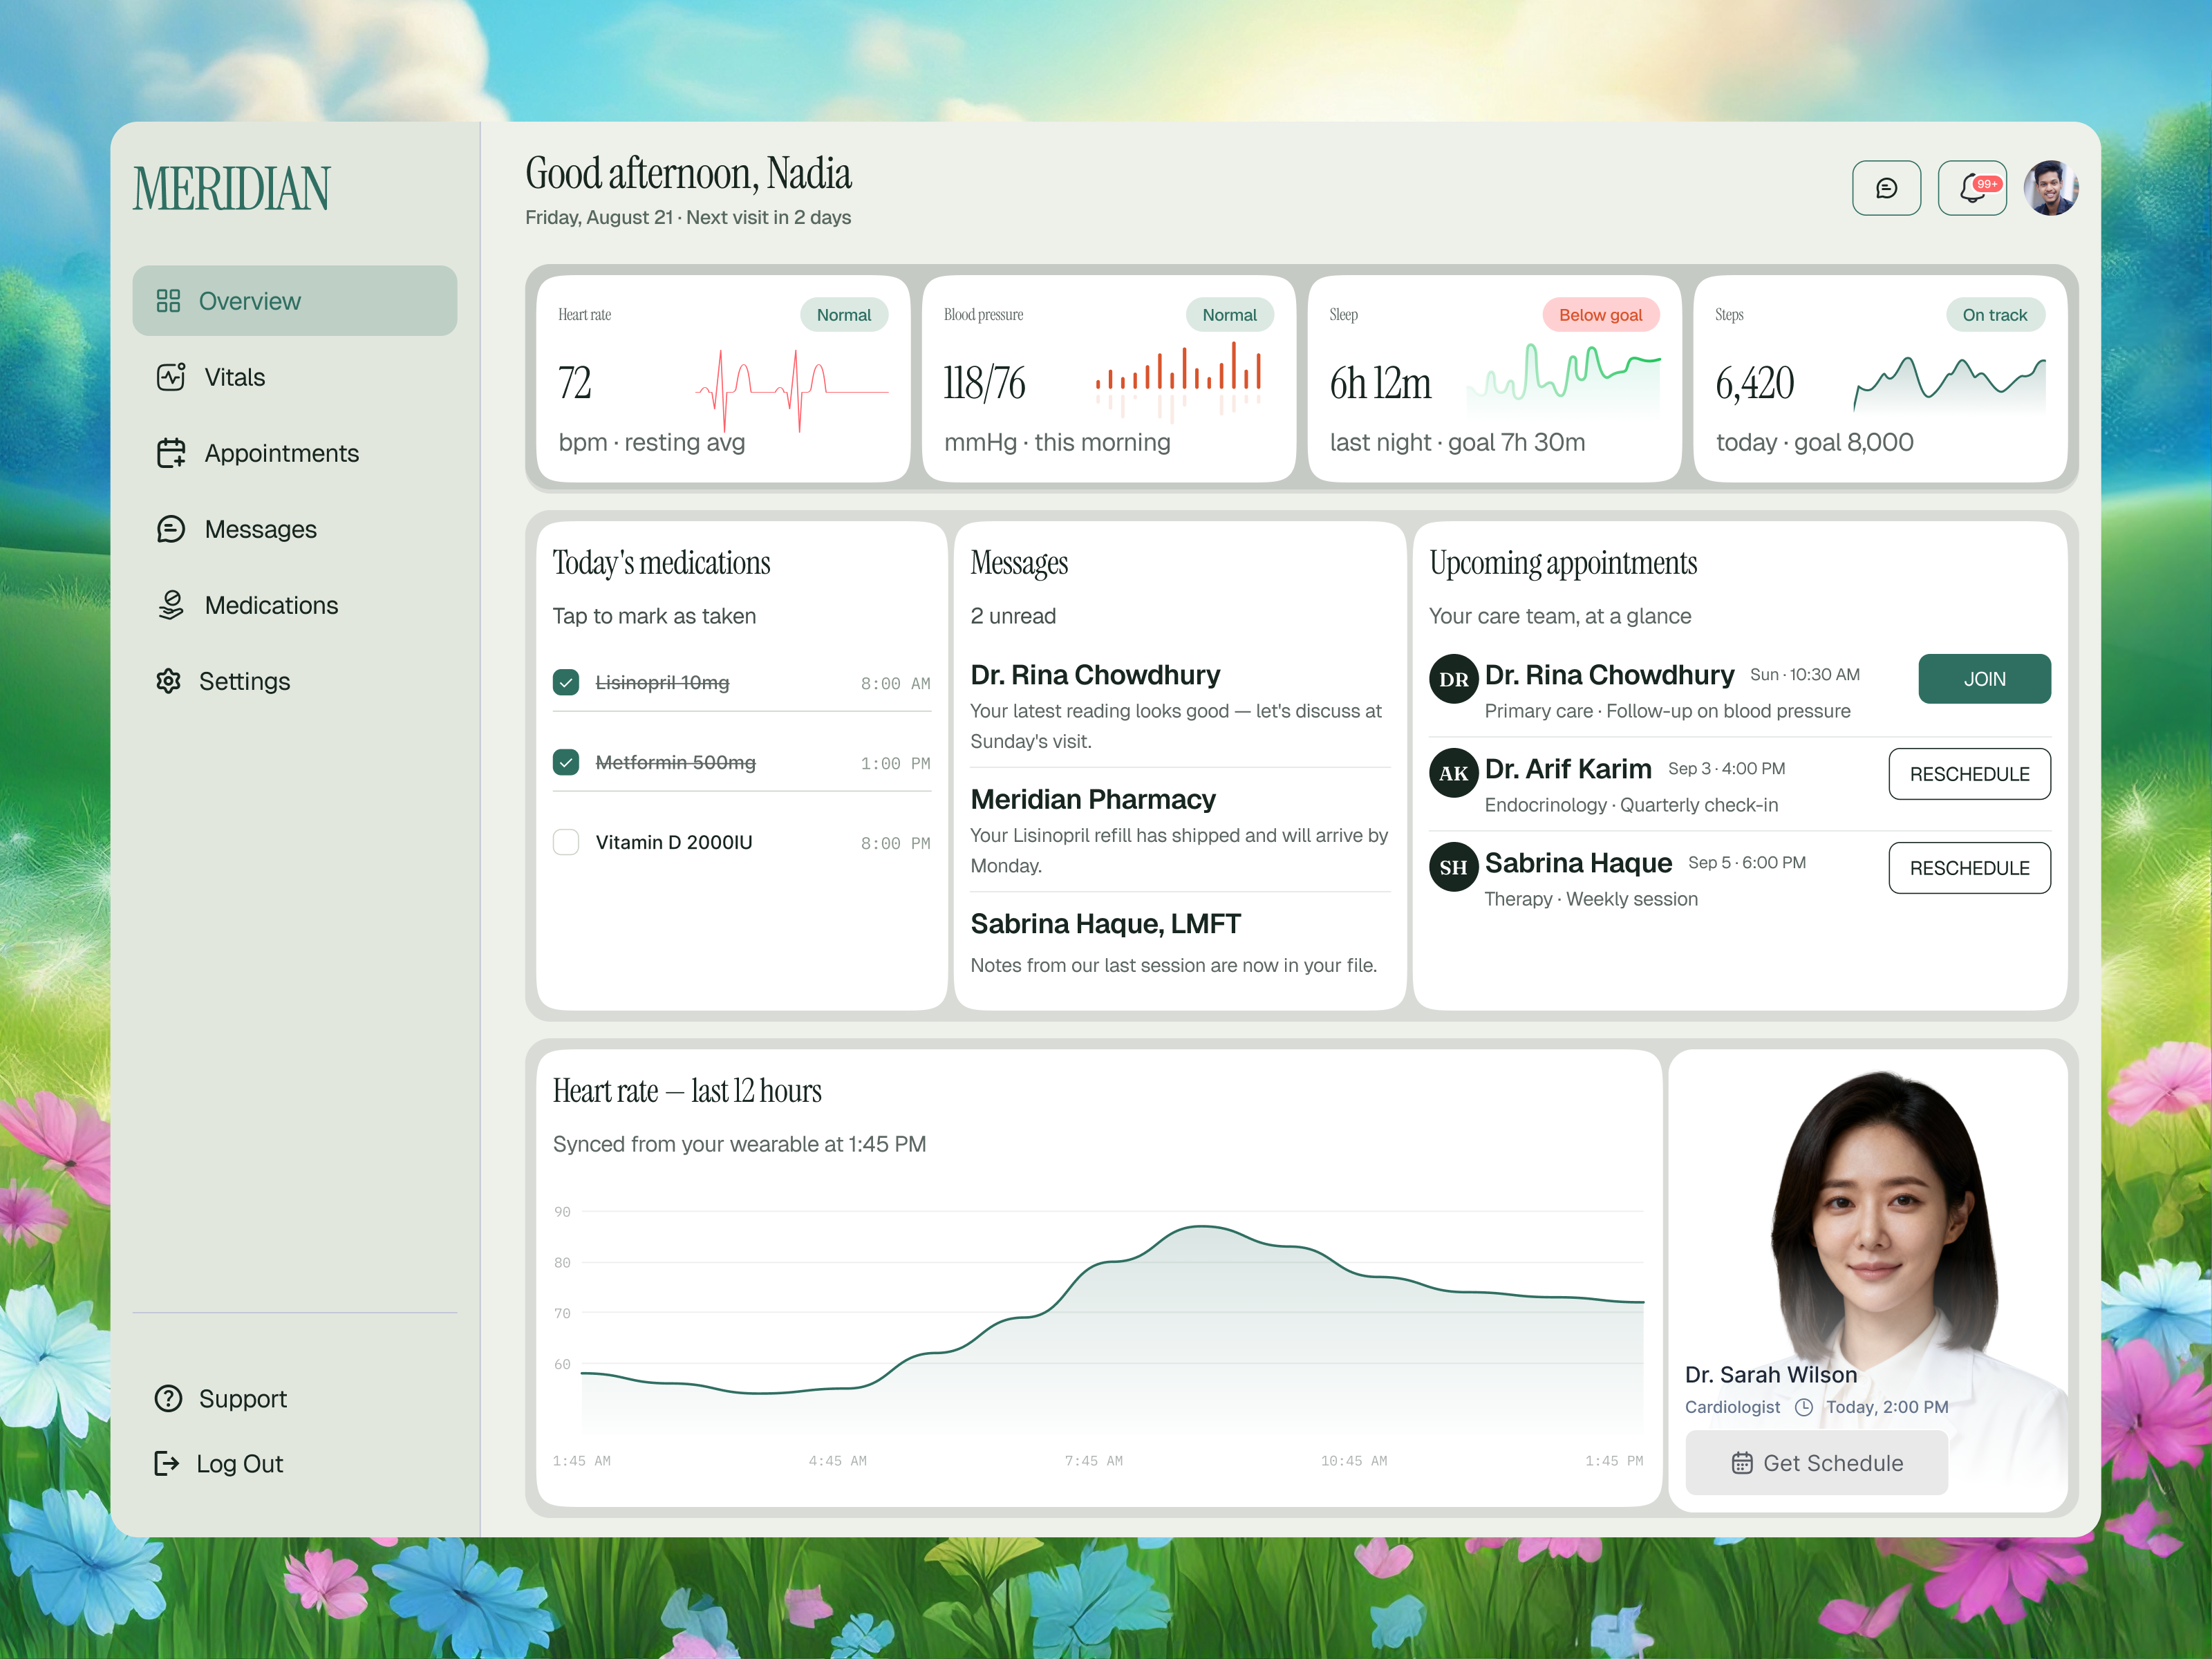Click the Upcoming appointments heading
The width and height of the screenshot is (2212, 1659).
1563,563
